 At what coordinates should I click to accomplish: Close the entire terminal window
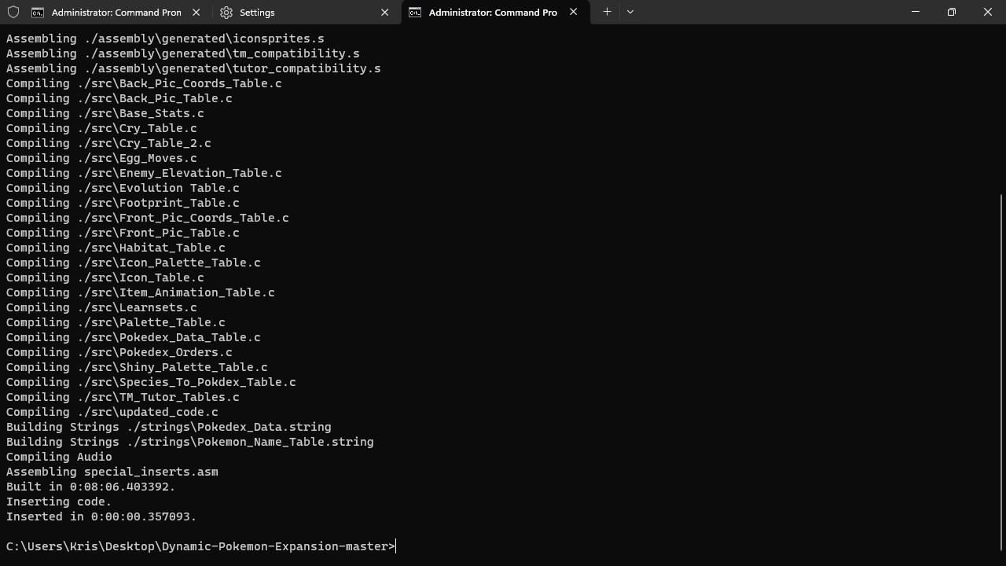coord(987,12)
